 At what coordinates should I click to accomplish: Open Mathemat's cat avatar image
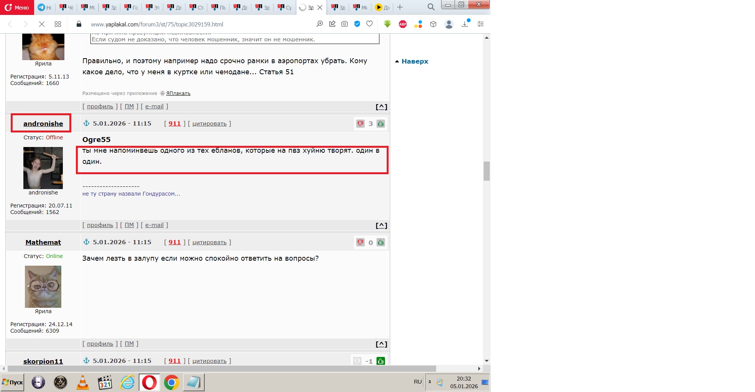tap(43, 287)
